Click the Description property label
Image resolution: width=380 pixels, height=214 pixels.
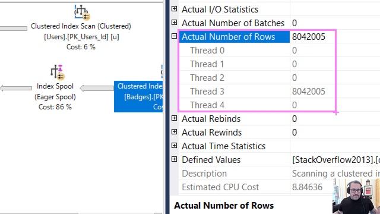click(x=204, y=174)
